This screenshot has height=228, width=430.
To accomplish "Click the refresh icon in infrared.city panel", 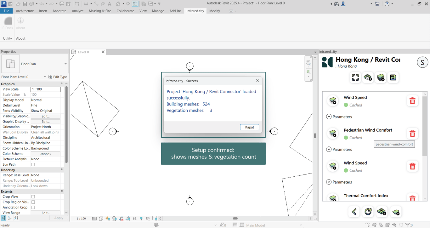I will click(368, 212).
